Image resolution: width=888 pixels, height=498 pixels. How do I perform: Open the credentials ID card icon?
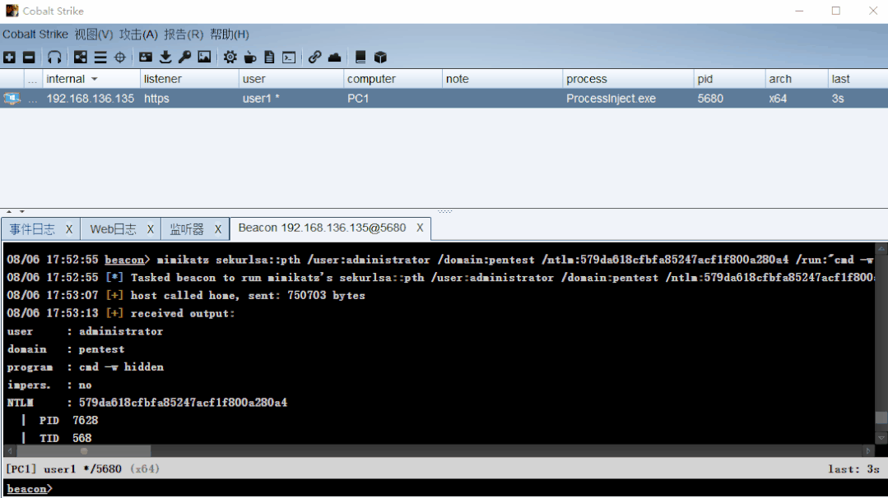146,57
